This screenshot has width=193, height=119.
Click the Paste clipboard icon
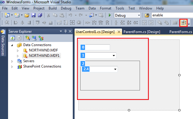tap(61, 15)
